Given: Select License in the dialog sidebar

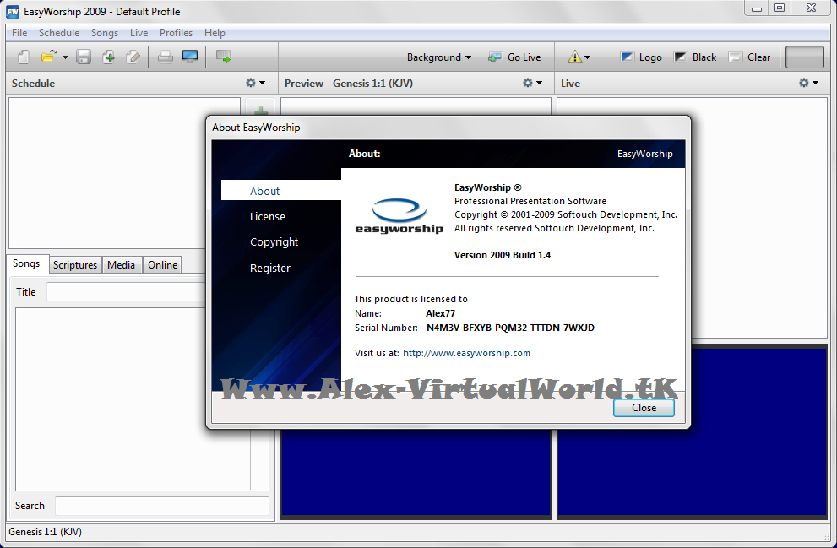Looking at the screenshot, I should point(268,217).
